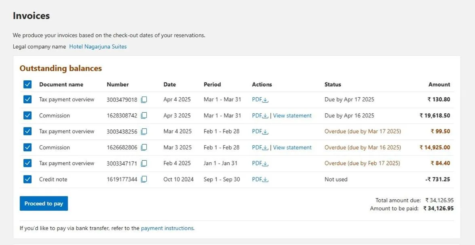
Task: Download PDF for Credit note
Action: [x=260, y=179]
